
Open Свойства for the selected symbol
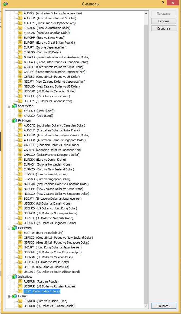[164, 28]
